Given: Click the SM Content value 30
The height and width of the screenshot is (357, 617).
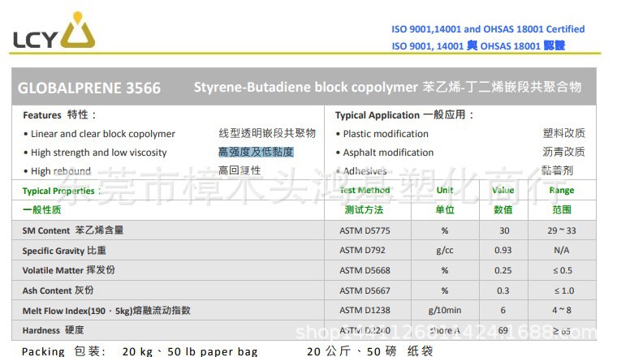Looking at the screenshot, I should 504,230.
